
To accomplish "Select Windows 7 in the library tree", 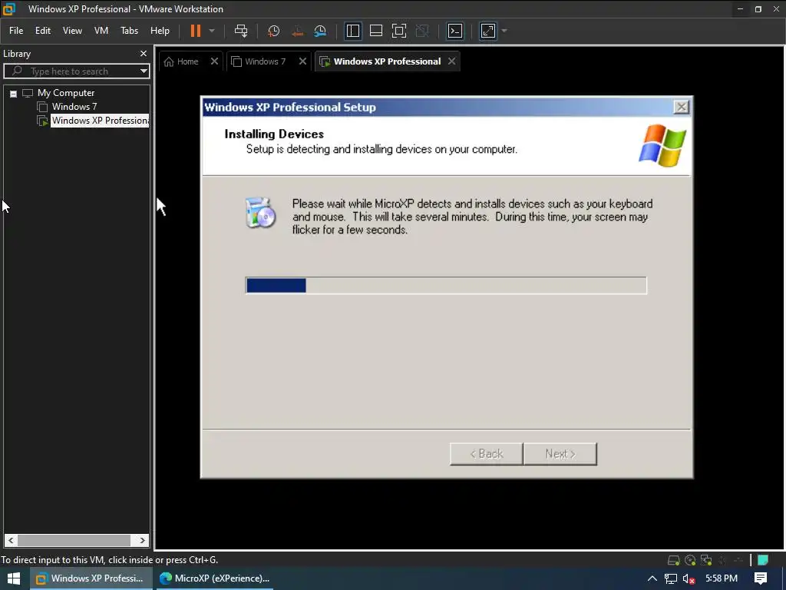I will tap(74, 106).
